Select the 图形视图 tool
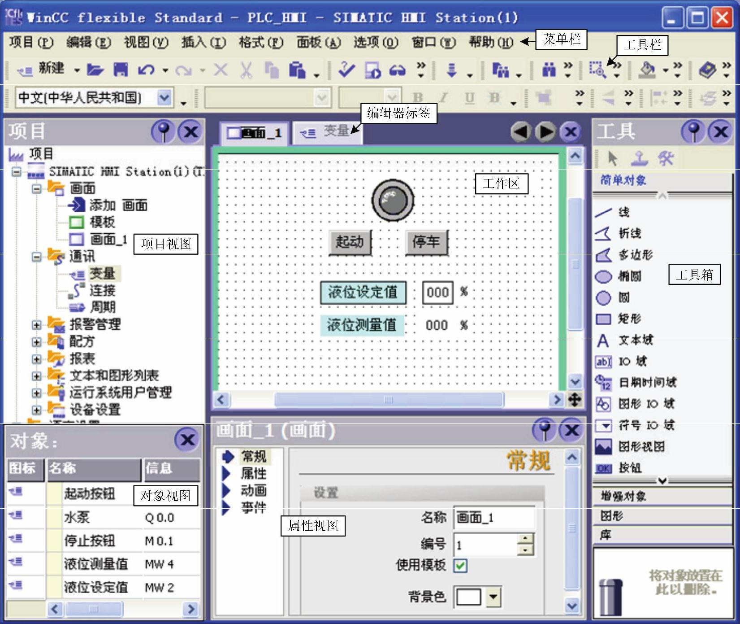Viewport: 740px width, 624px height. pos(630,446)
